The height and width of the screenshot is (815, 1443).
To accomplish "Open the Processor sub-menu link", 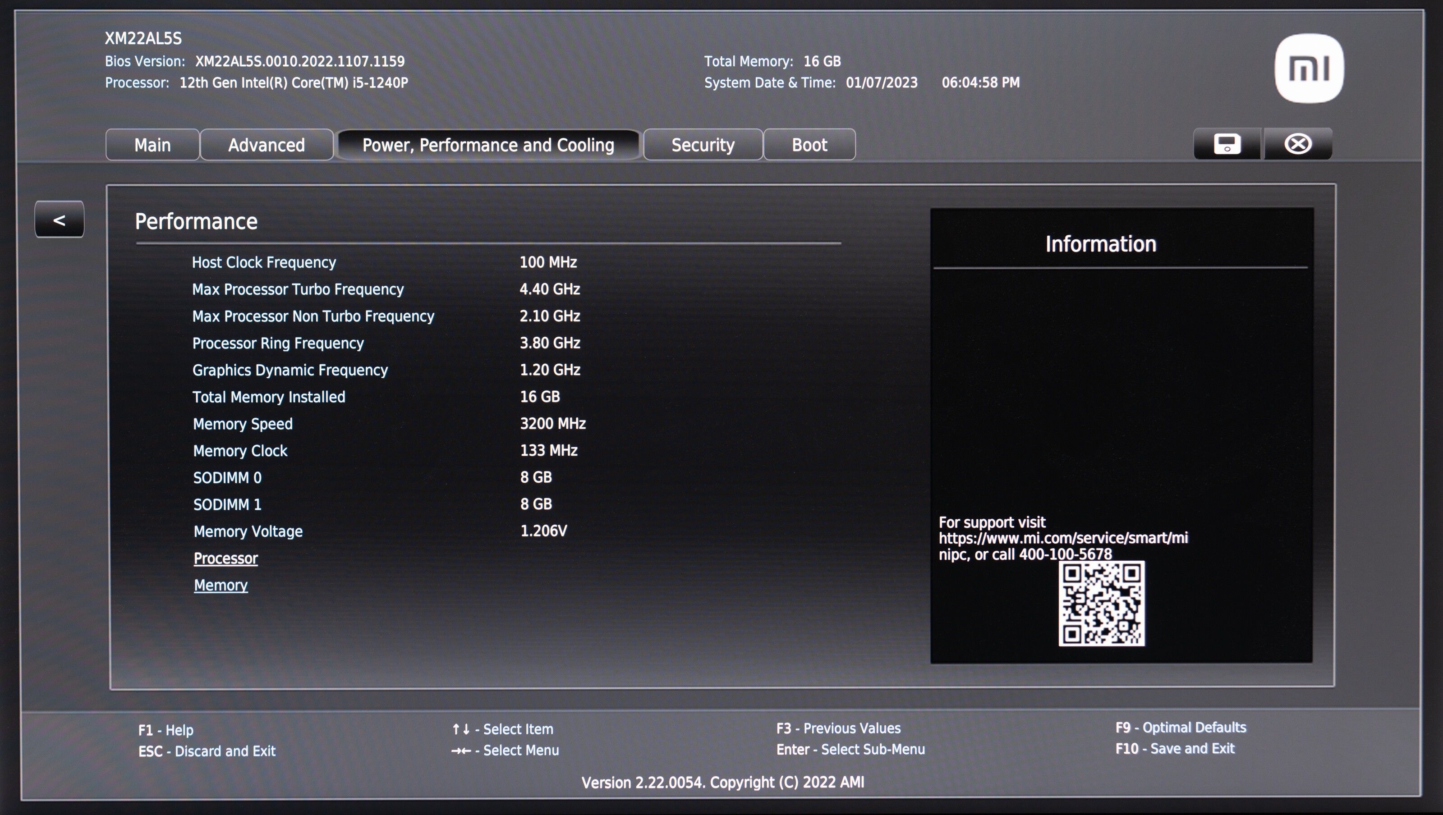I will 225,559.
